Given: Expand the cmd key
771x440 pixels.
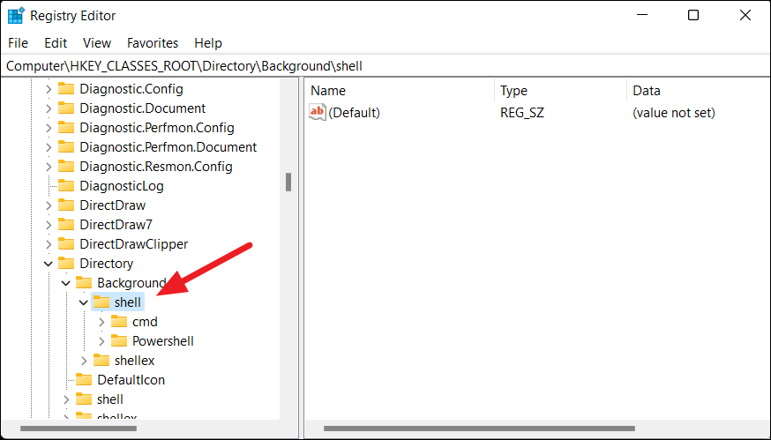Looking at the screenshot, I should pyautogui.click(x=101, y=322).
